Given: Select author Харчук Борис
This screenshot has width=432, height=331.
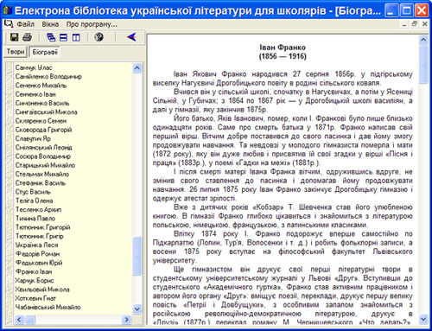Looking at the screenshot, I should tap(35, 281).
